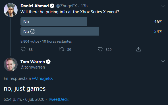Screen dimensions: 168x105
Task: Like the tweet with the heart icon
Action: 100,49
